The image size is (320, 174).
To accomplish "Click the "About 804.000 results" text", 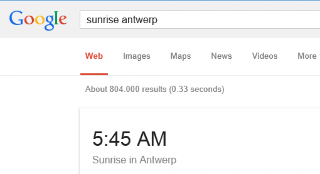I will pyautogui.click(x=126, y=89).
